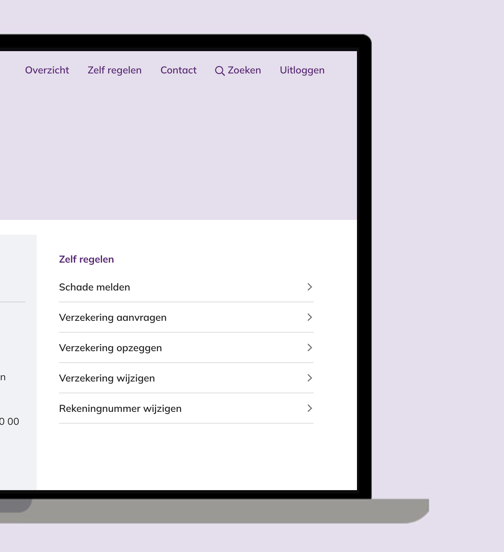504x552 pixels.
Task: Click chevron next to Schade melden
Action: click(309, 287)
